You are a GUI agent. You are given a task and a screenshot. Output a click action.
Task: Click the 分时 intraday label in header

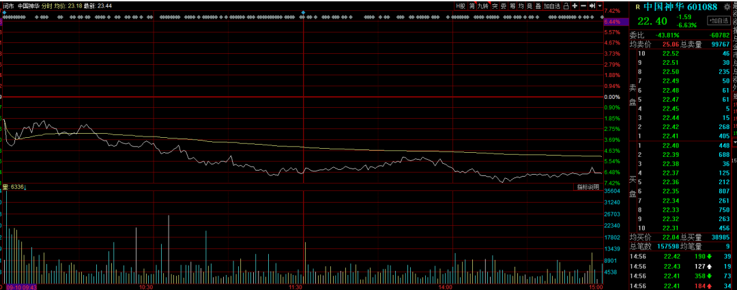click(x=46, y=6)
